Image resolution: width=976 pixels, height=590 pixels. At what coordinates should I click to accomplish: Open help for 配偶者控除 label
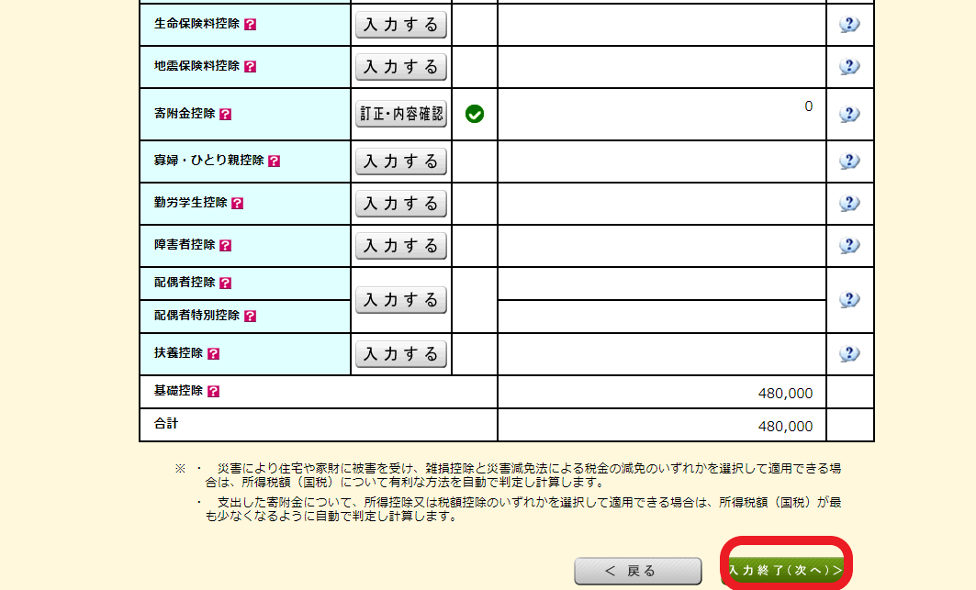pos(225,284)
